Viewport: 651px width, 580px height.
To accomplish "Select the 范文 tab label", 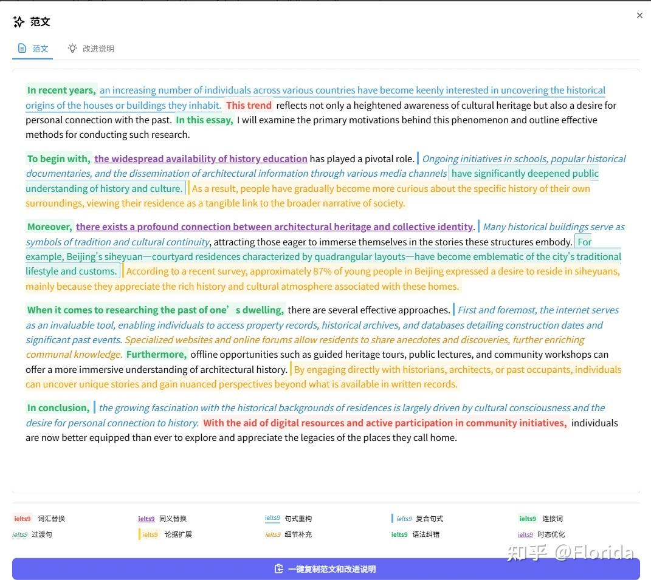I will pos(40,49).
